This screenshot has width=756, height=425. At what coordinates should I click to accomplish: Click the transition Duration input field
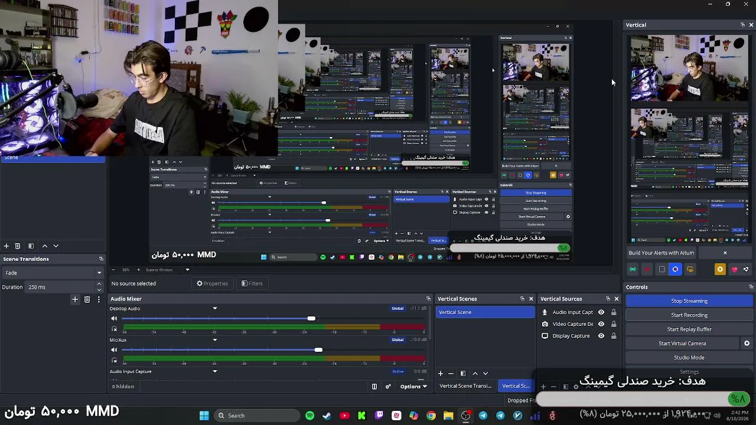[x=60, y=287]
